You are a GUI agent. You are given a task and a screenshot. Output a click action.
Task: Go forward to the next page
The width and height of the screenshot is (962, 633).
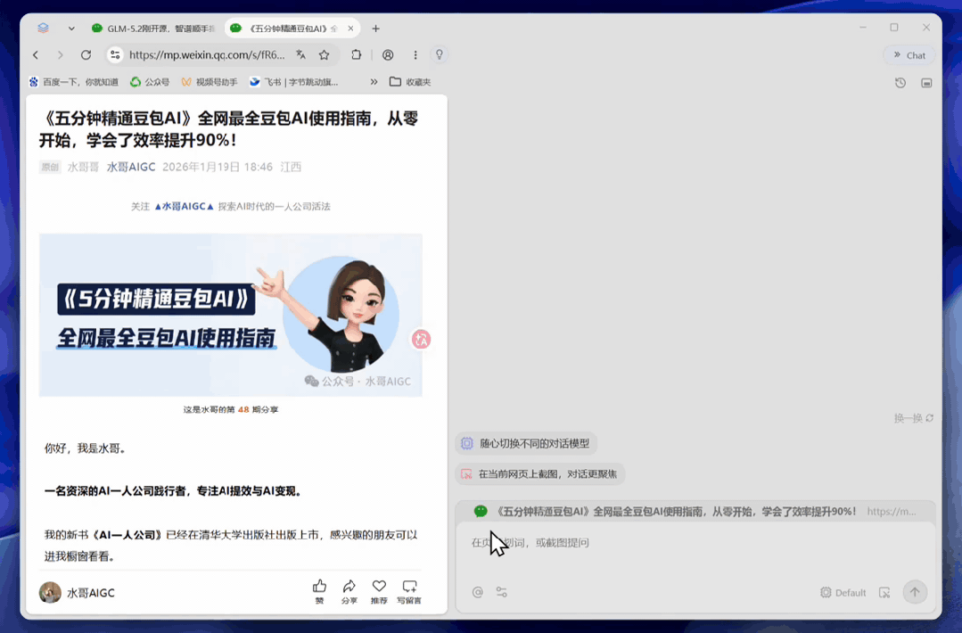(60, 54)
